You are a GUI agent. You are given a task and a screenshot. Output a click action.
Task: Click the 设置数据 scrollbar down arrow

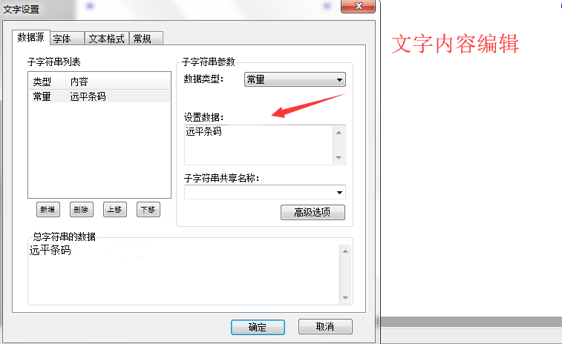point(339,158)
